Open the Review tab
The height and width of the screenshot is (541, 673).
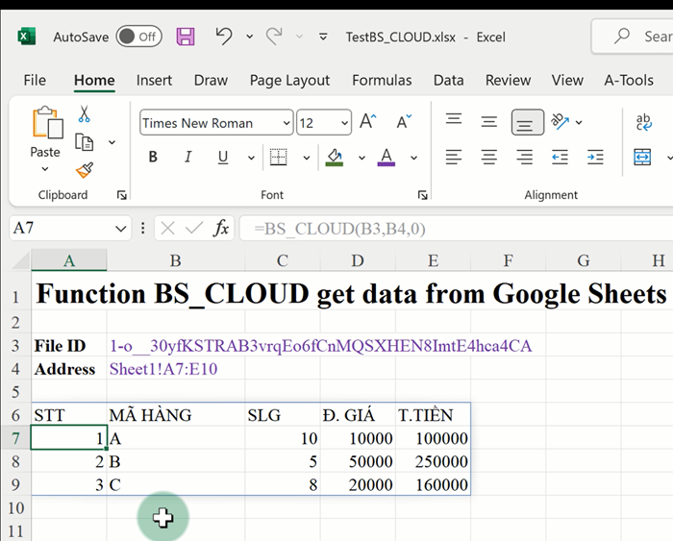(509, 80)
